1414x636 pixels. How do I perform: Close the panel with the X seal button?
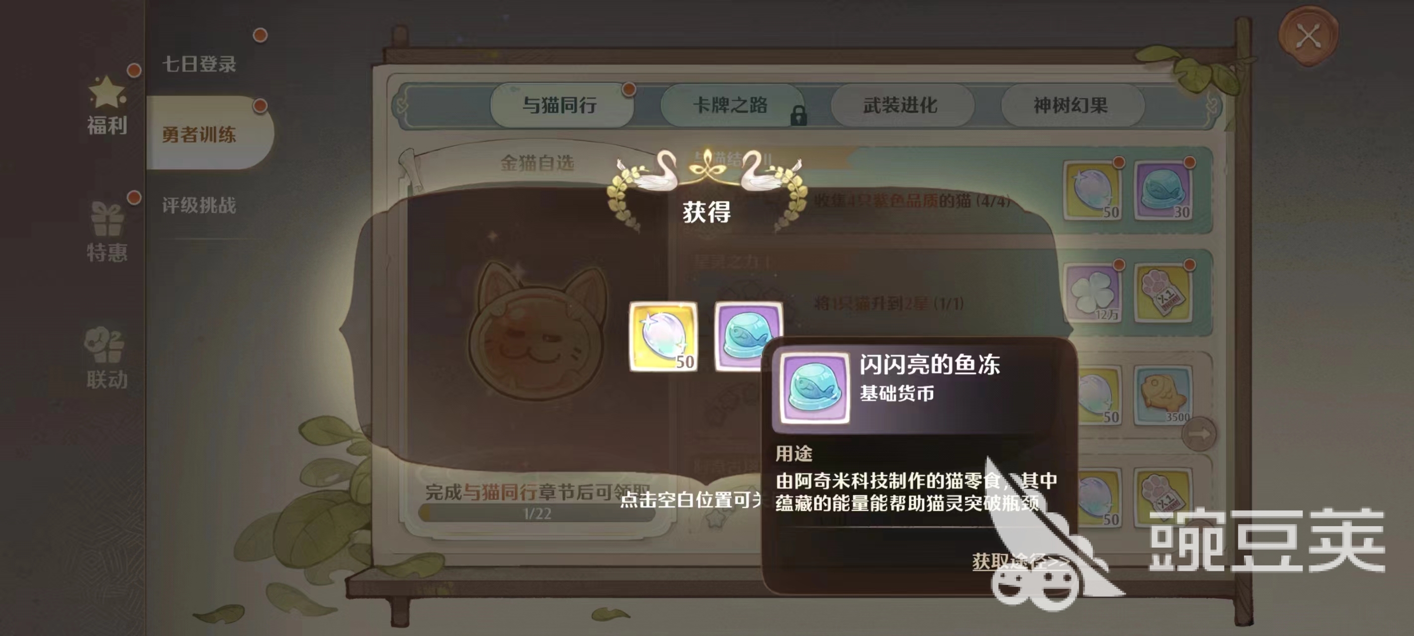[1309, 37]
